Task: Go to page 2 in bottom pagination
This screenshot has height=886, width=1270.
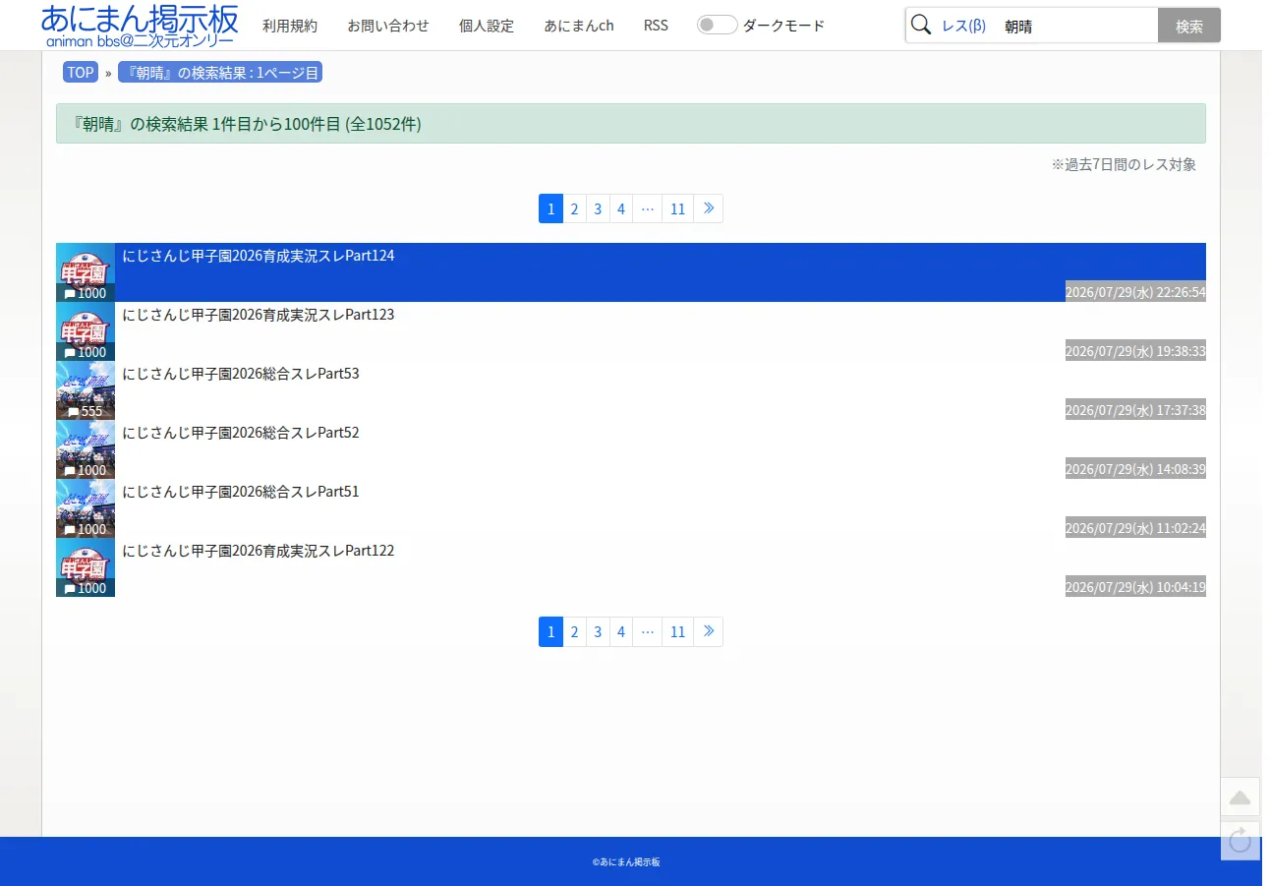Action: pyautogui.click(x=574, y=631)
